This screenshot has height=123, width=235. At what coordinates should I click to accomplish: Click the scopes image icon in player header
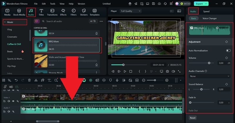coord(179,11)
